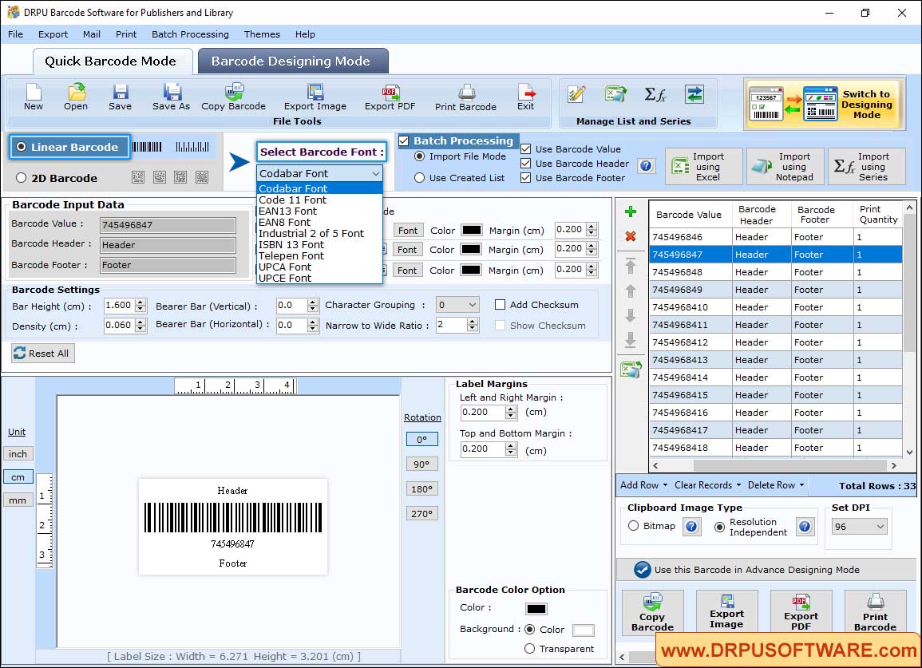Click help icon next to Bitmap

tap(691, 526)
